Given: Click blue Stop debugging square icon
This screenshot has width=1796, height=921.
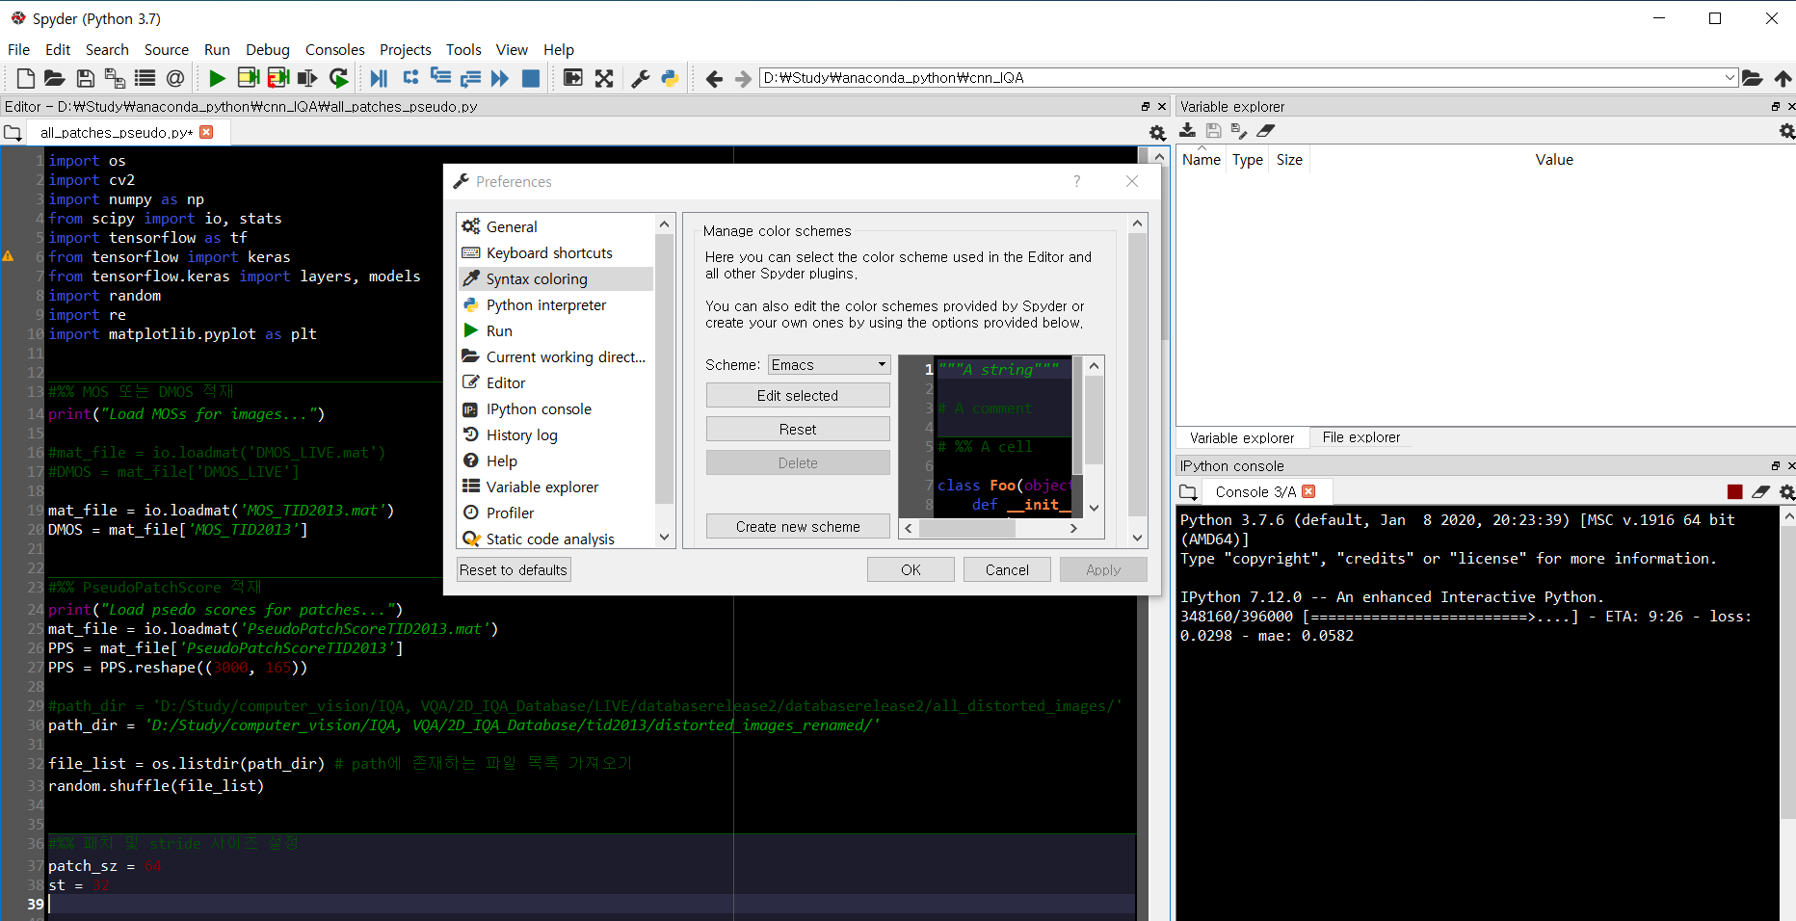Looking at the screenshot, I should (x=531, y=78).
